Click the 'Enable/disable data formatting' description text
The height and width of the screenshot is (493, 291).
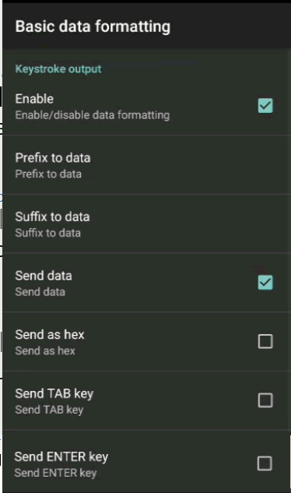coord(93,115)
